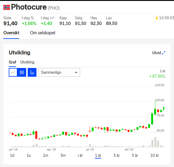Click the +1,56% daily change
The height and width of the screenshot is (167, 174).
pyautogui.click(x=29, y=23)
